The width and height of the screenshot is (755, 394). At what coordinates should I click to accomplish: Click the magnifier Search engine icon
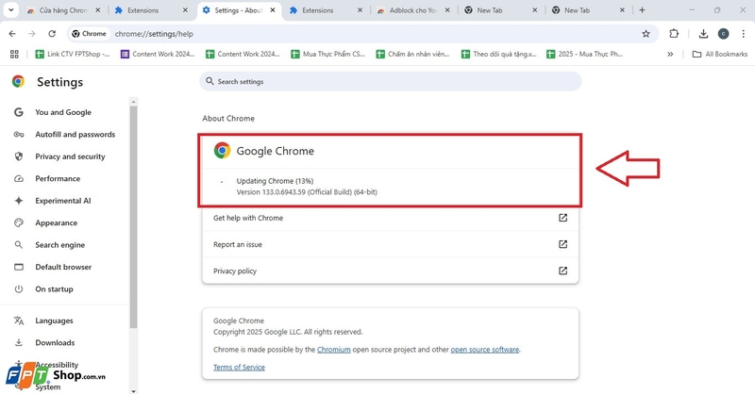pyautogui.click(x=19, y=245)
